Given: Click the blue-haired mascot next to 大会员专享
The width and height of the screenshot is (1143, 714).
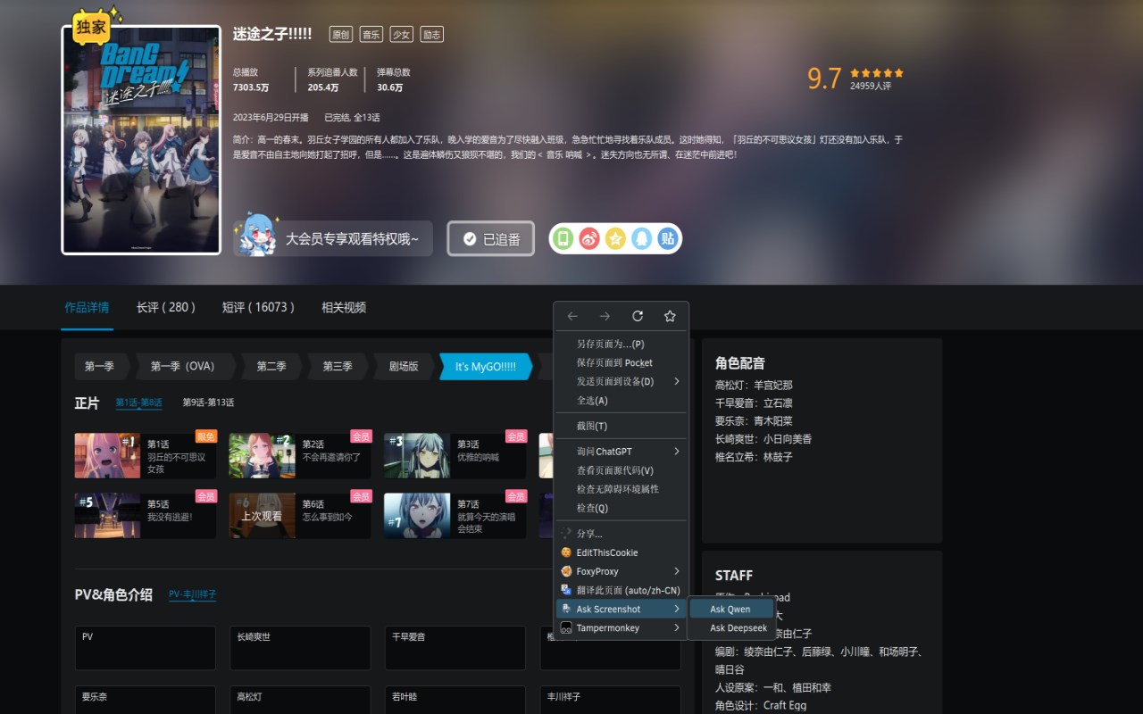Looking at the screenshot, I should tap(256, 235).
